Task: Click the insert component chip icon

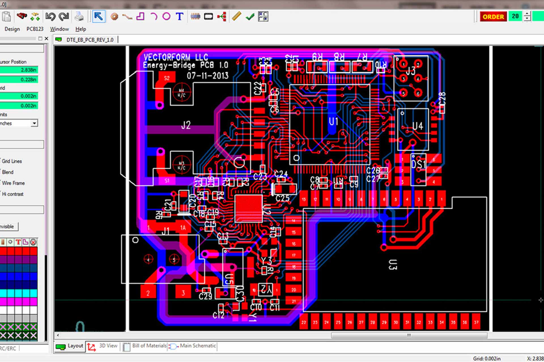Action: 195,17
